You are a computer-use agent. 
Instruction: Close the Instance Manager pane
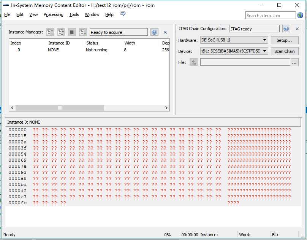click(x=165, y=32)
